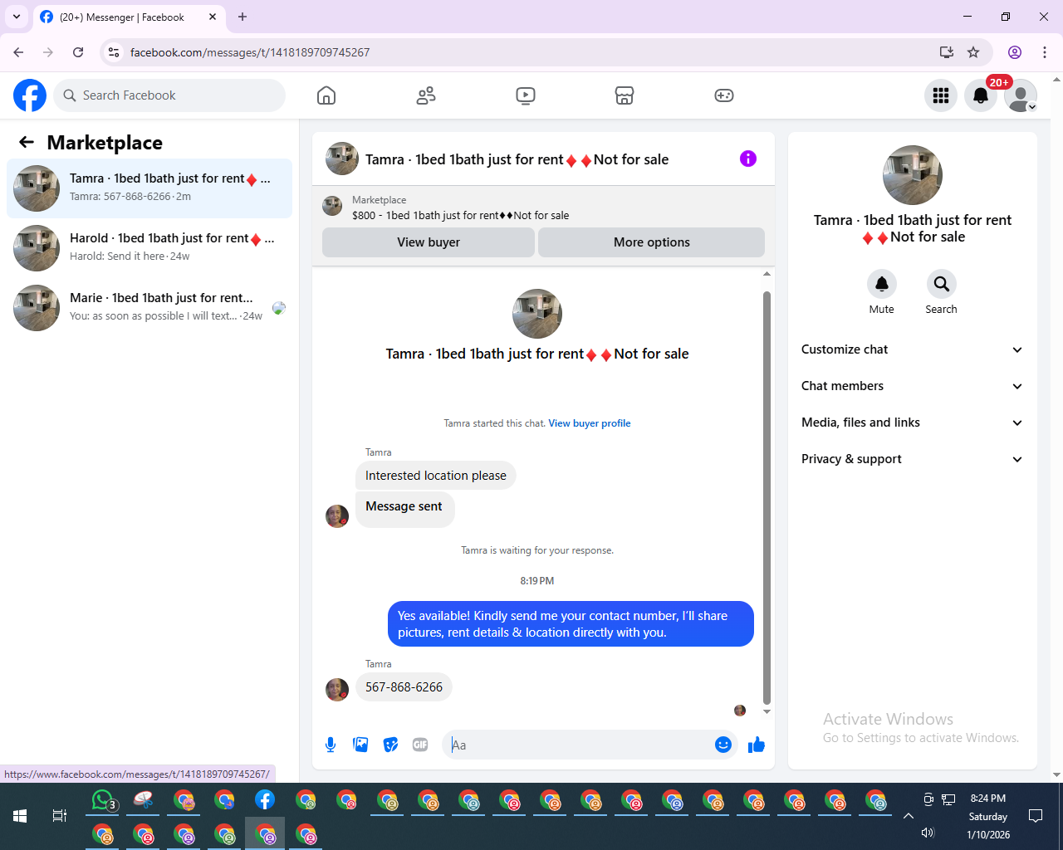Viewport: 1063px width, 850px height.
Task: Open the Friends icon in top navigation
Action: 426,95
